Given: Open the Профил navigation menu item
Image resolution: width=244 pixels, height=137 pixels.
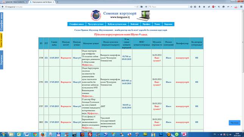Looking at the screenshot, I should tap(146, 24).
